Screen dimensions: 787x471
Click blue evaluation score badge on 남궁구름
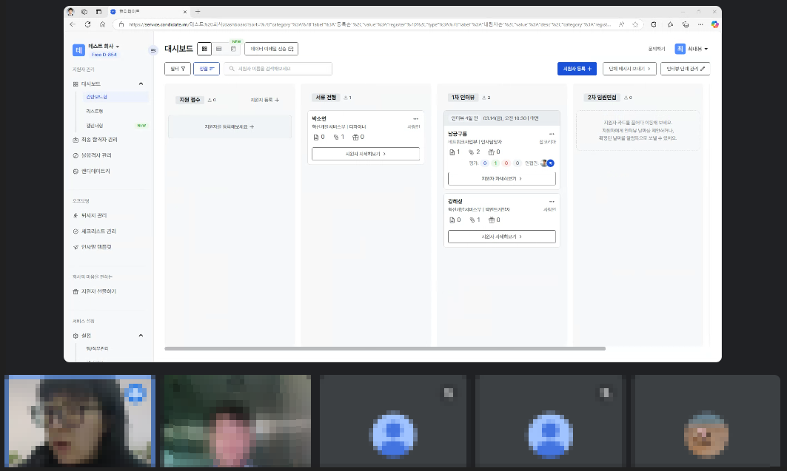pos(485,163)
